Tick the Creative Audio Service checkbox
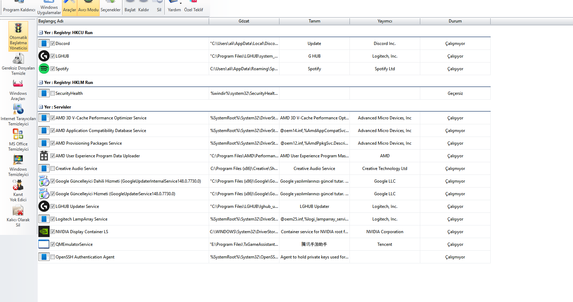 (x=52, y=169)
